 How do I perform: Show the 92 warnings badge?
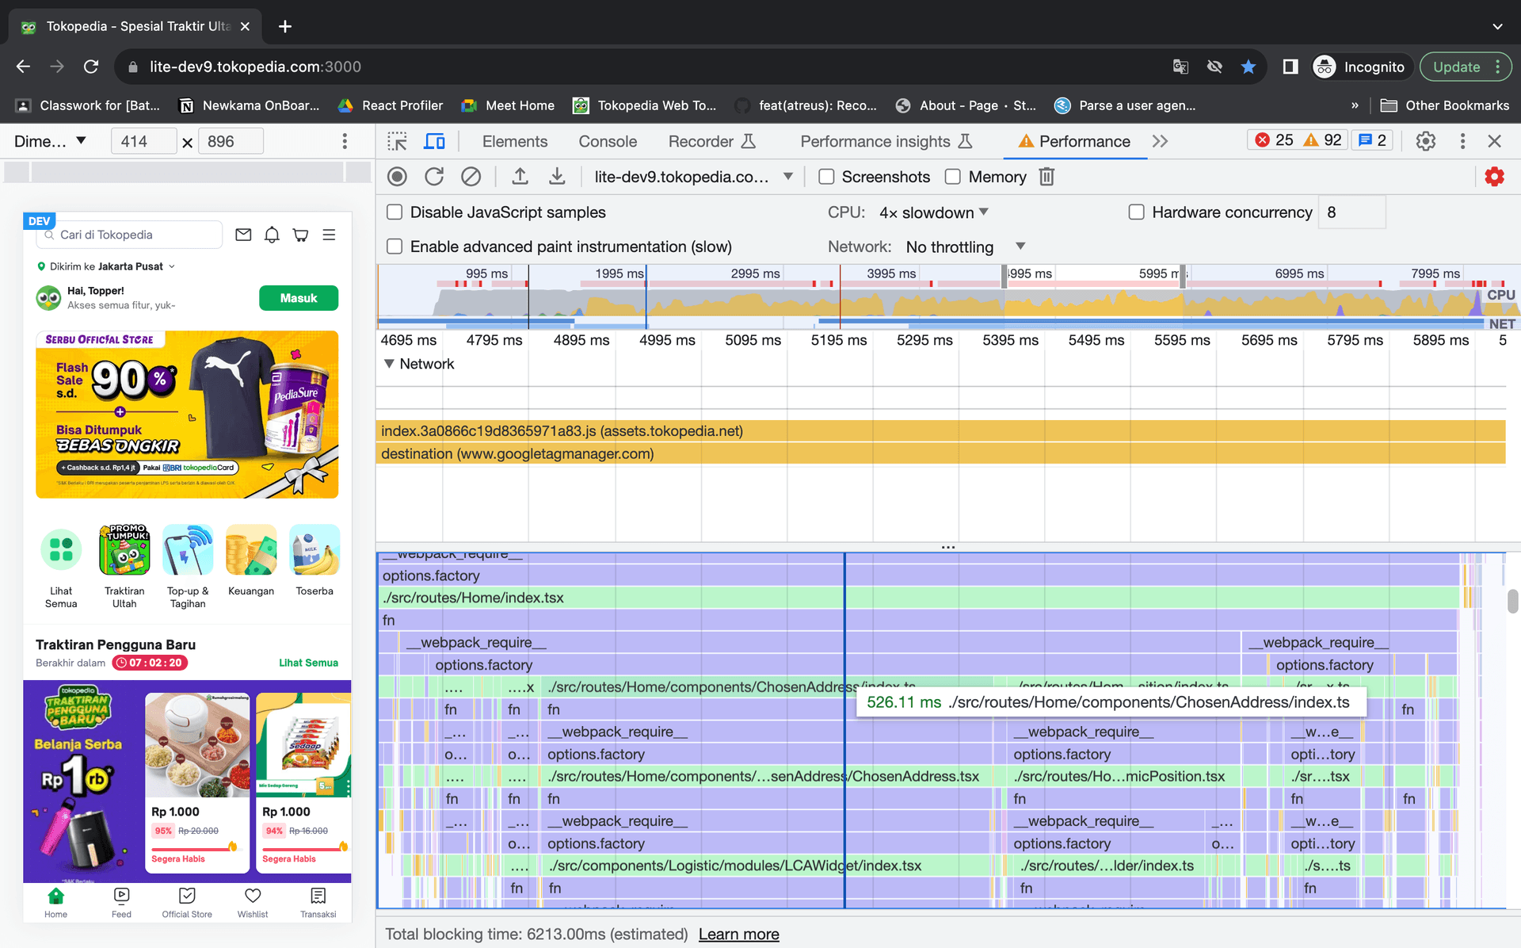click(x=1322, y=140)
